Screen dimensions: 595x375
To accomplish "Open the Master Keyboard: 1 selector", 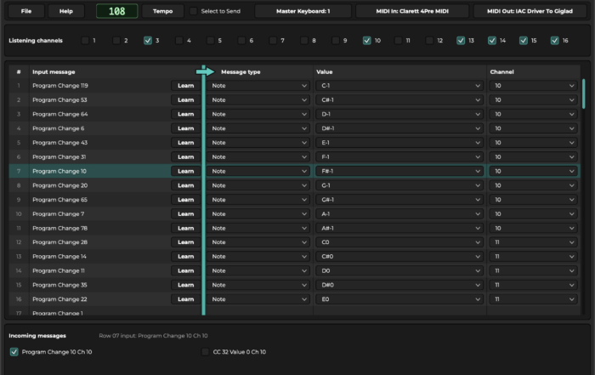I will click(303, 11).
